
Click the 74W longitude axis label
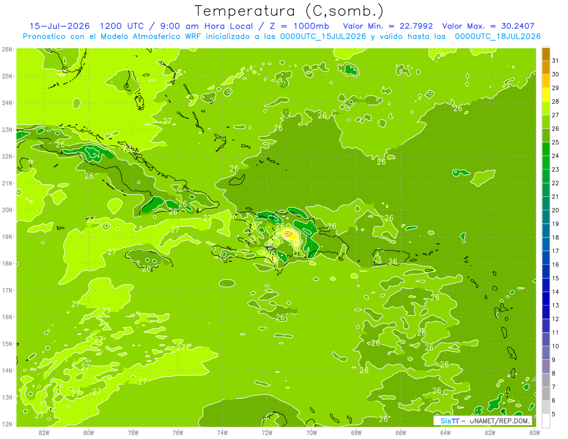click(222, 432)
